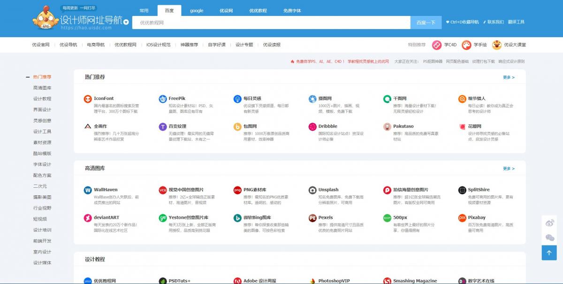Click the Weibo share icon
The width and height of the screenshot is (563, 284).
pos(549,223)
